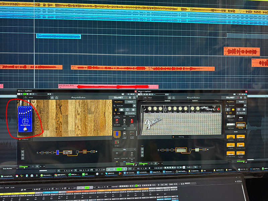Select TYPE filter in left gear browser
Screen dimensions: 268x201
[x=119, y=113]
